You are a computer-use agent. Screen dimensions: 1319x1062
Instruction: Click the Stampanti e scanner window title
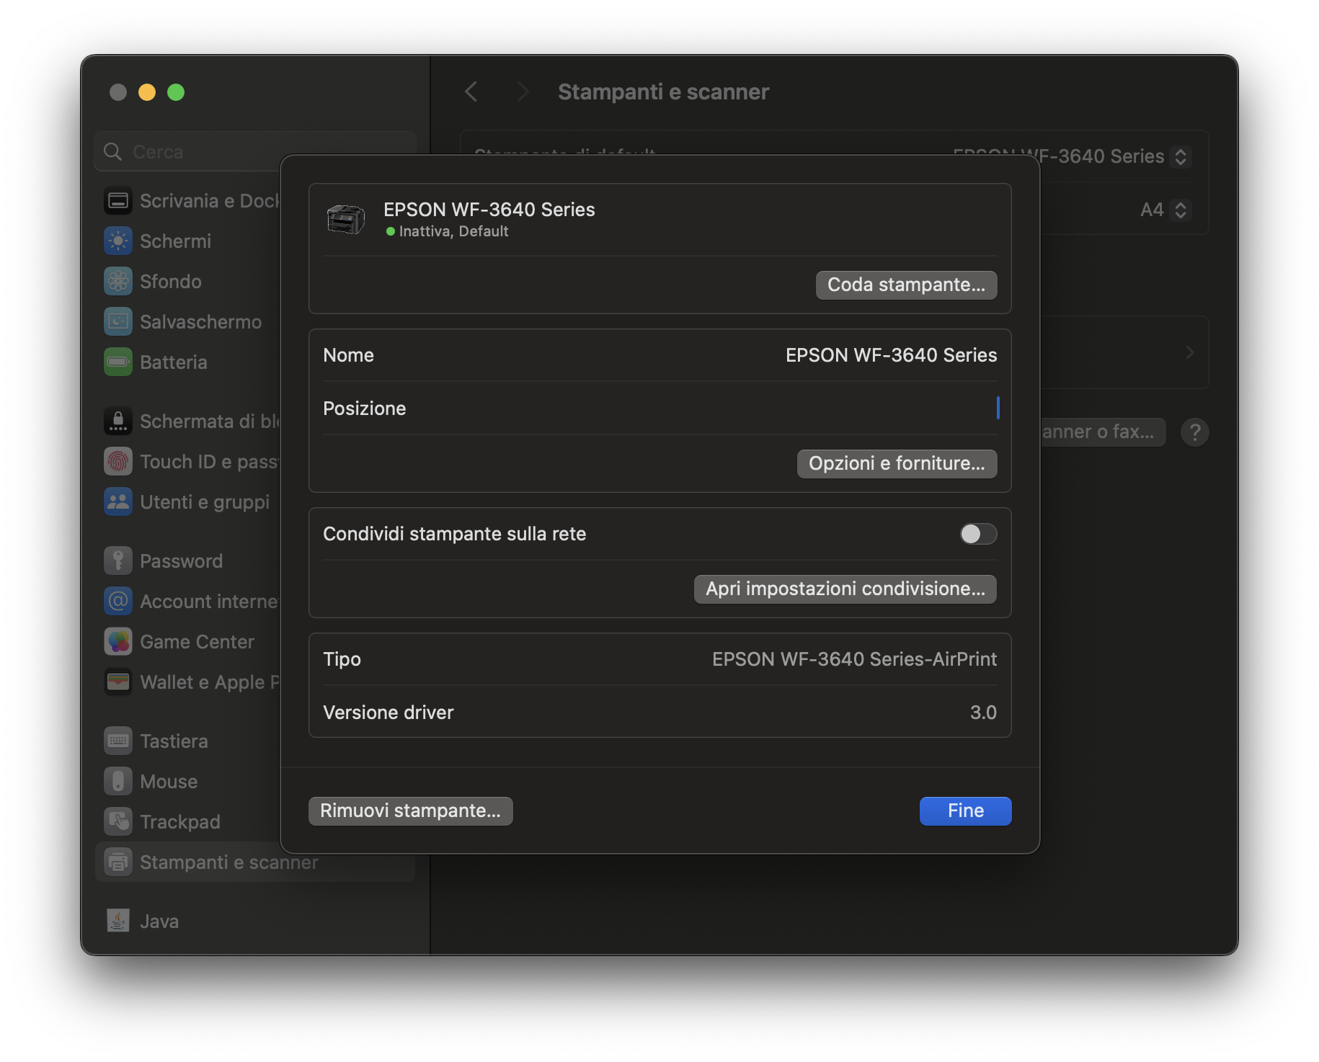coord(663,92)
